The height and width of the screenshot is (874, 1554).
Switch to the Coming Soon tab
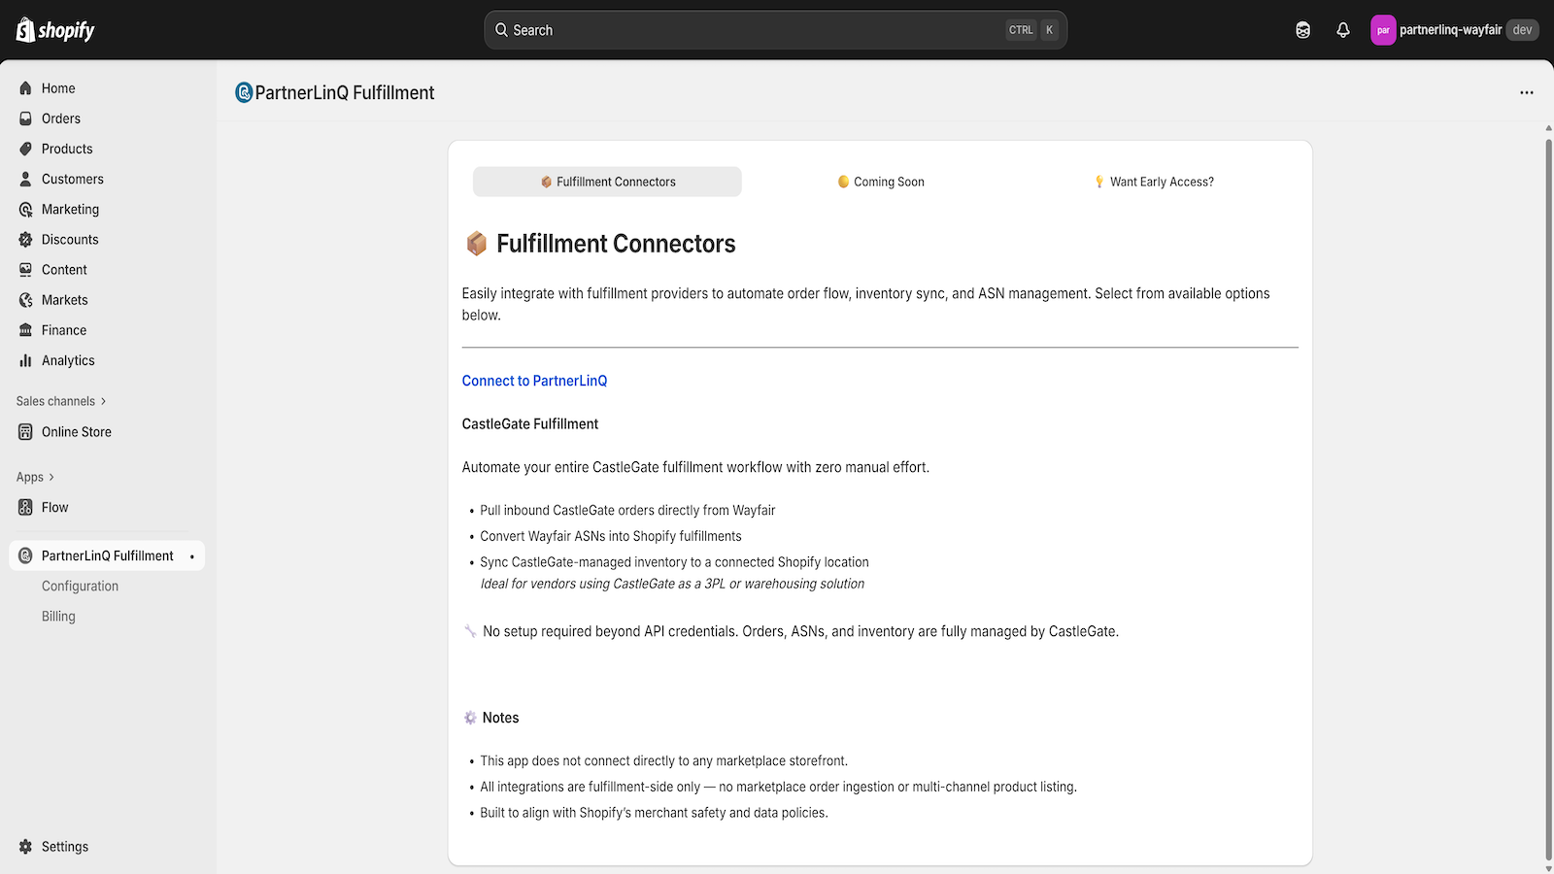point(881,182)
